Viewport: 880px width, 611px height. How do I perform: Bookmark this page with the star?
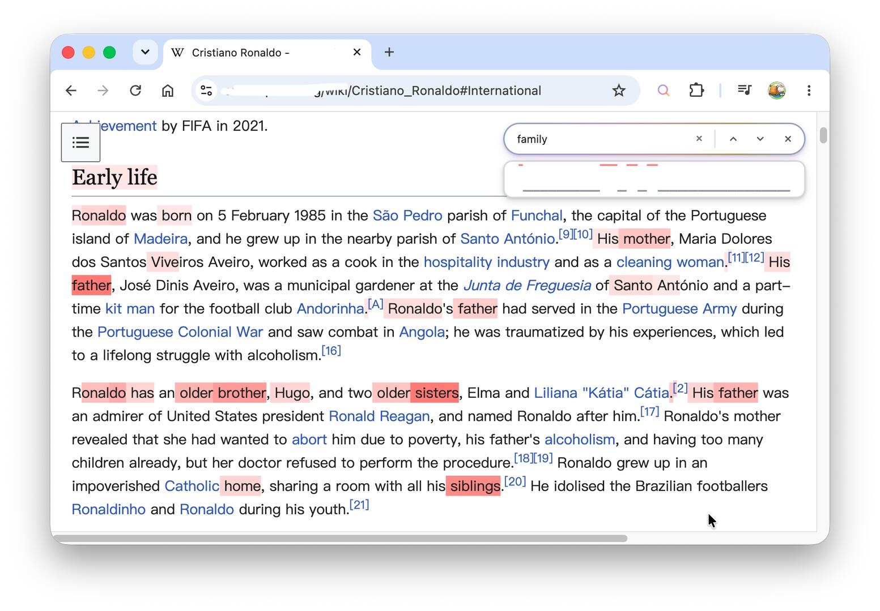(x=619, y=91)
